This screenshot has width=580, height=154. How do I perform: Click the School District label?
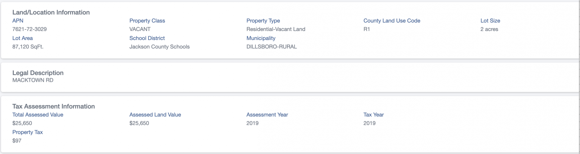(x=147, y=38)
